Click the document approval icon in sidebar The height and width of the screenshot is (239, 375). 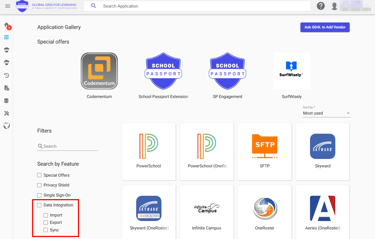point(6,88)
